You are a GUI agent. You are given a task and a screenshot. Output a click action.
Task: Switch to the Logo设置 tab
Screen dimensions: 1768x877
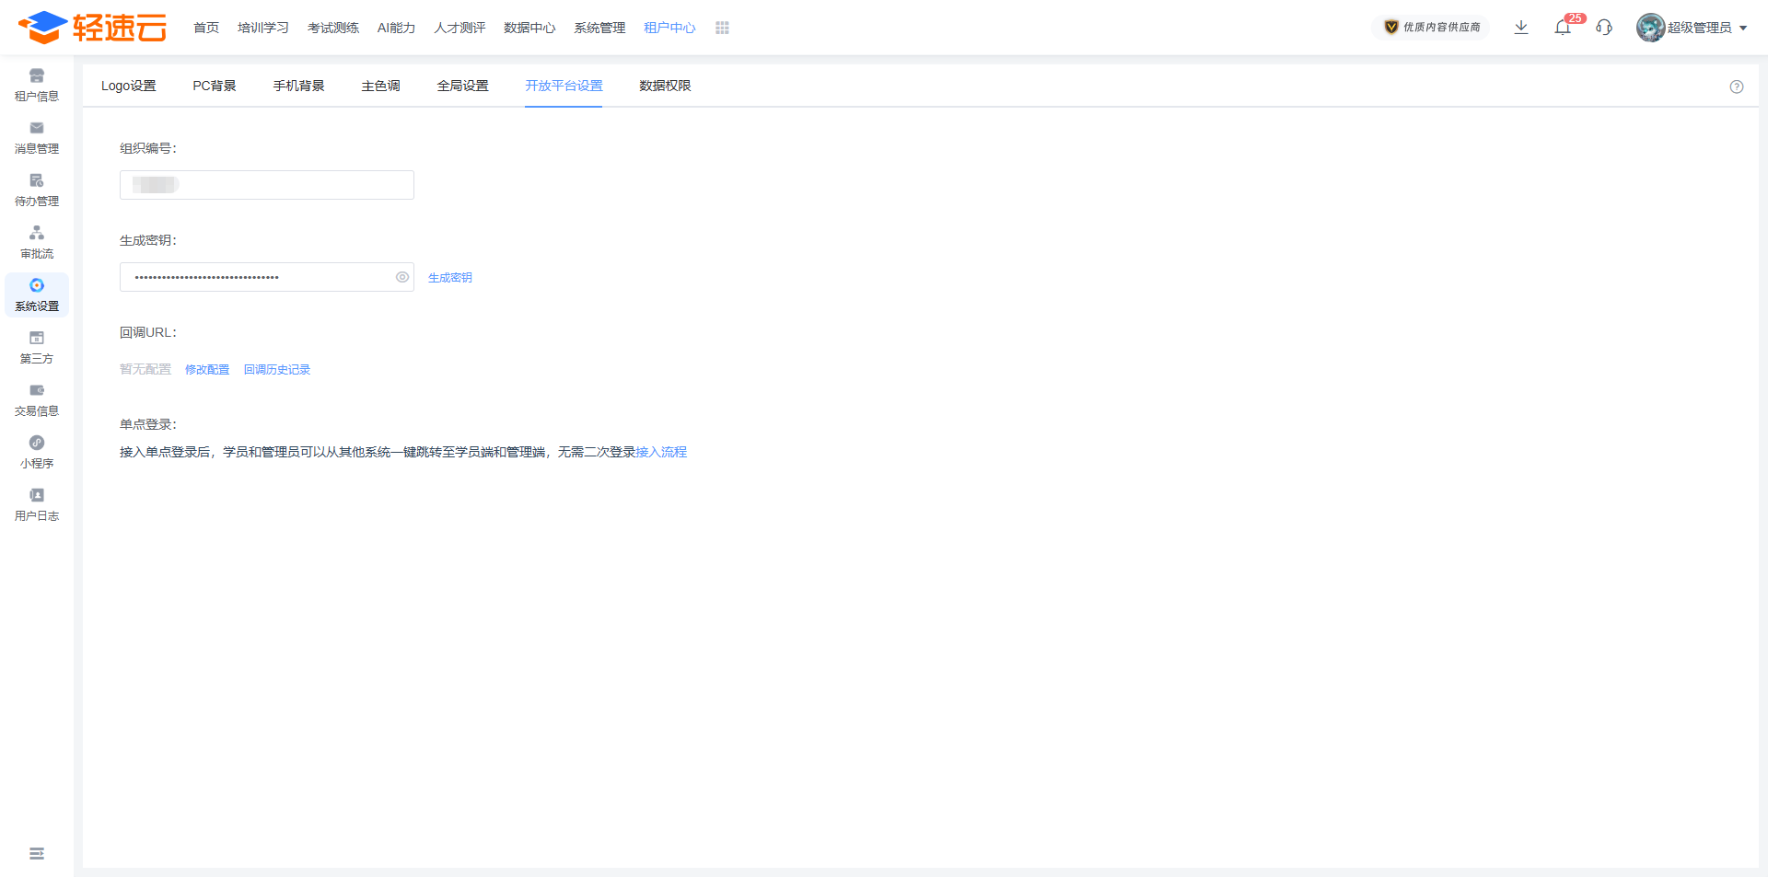[x=128, y=86]
